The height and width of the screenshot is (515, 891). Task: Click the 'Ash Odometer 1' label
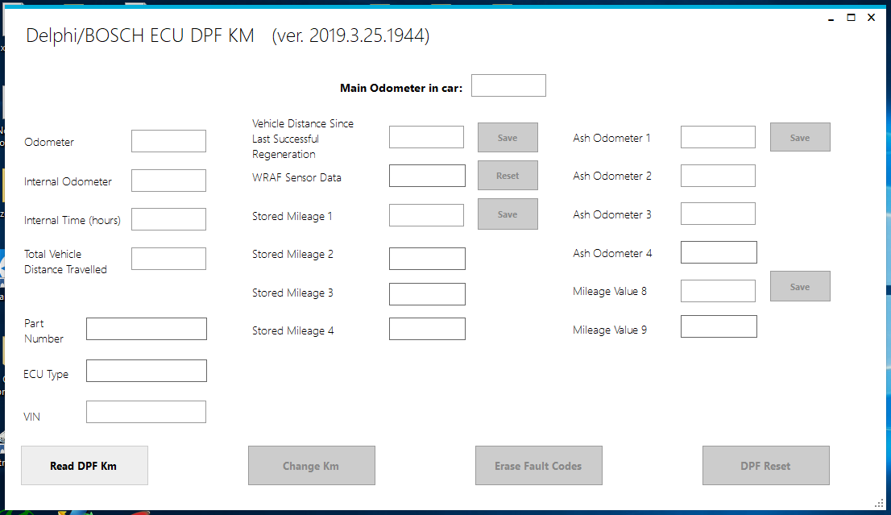point(611,138)
